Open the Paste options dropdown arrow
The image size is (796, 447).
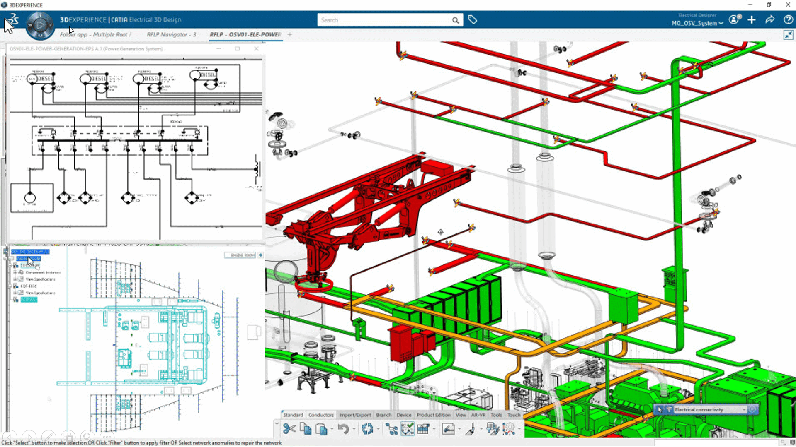coord(332,429)
